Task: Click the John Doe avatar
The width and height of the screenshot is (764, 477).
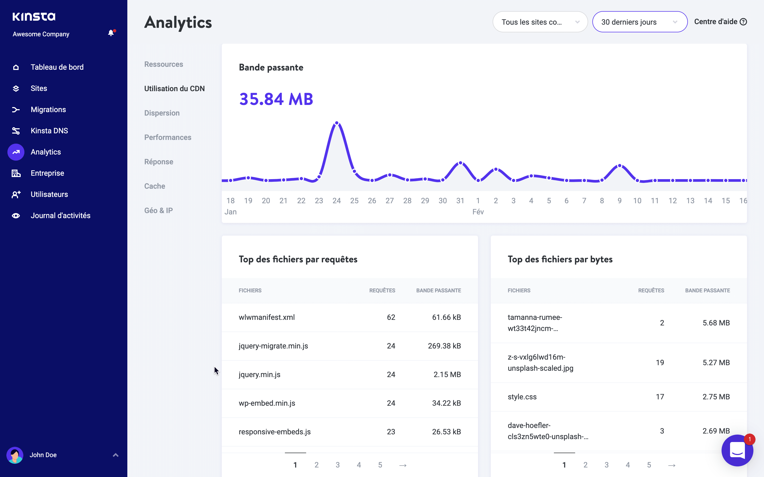Action: pos(15,455)
